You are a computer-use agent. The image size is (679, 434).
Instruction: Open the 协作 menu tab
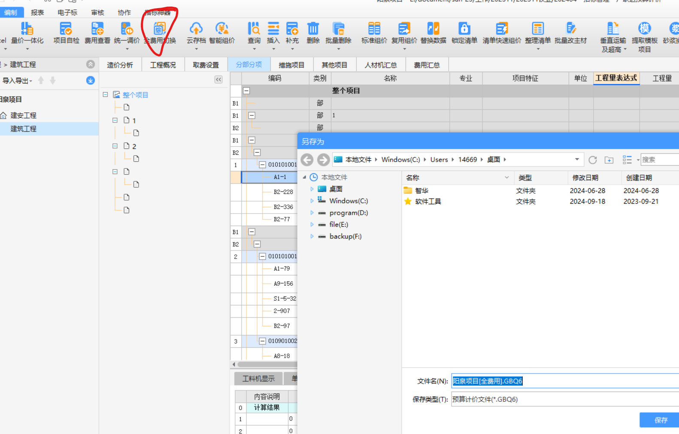pos(124,12)
